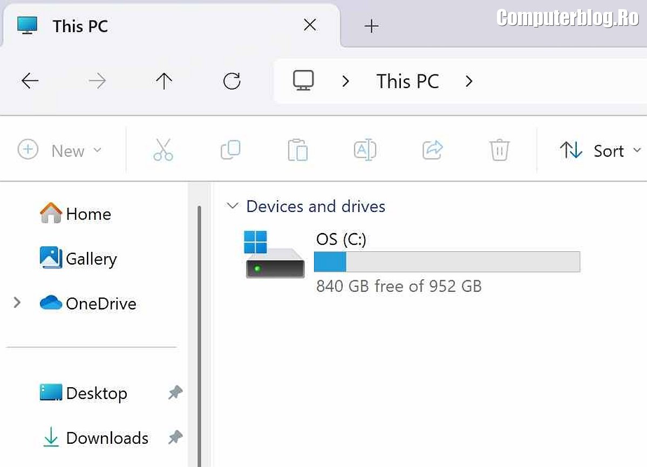Click the Back navigation arrow
The image size is (647, 467).
30,81
